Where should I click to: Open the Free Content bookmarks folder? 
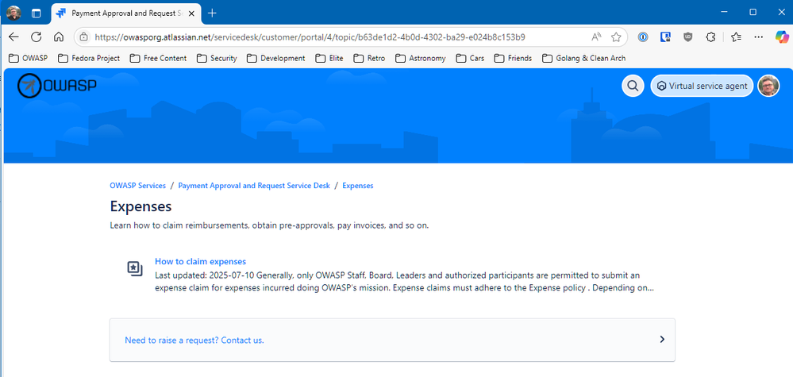pyautogui.click(x=158, y=58)
